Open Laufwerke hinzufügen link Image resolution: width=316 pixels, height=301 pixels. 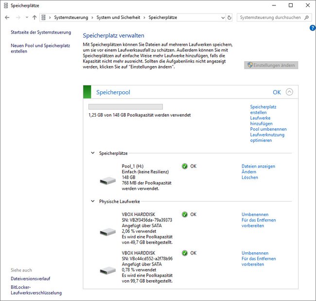coord(261,121)
